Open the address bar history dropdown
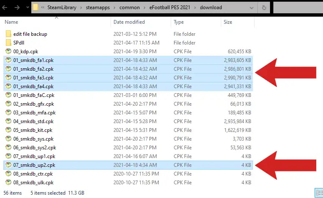This screenshot has height=198, width=323. point(252,8)
